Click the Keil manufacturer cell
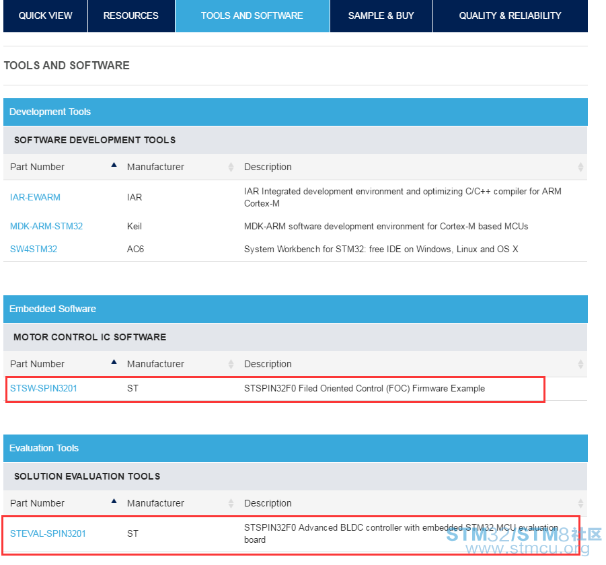 pyautogui.click(x=135, y=227)
